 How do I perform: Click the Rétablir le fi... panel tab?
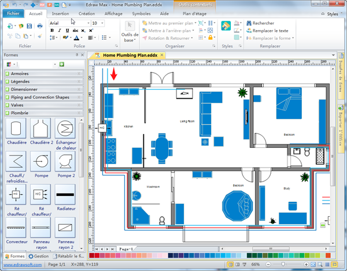[x=68, y=256]
